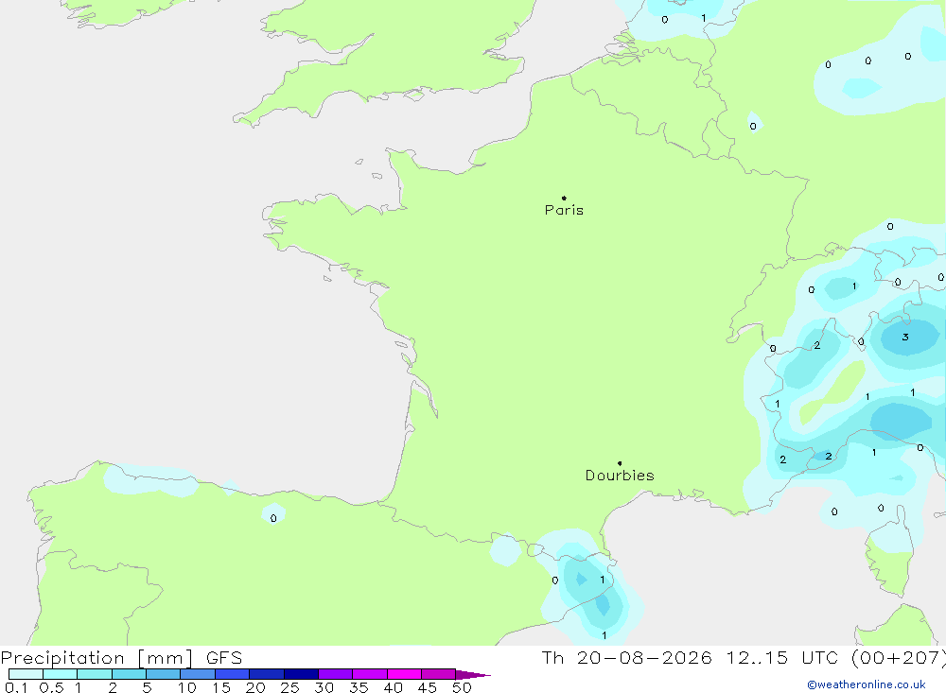Click the "15" legend scale label
This screenshot has height=693, width=946.
click(x=221, y=687)
